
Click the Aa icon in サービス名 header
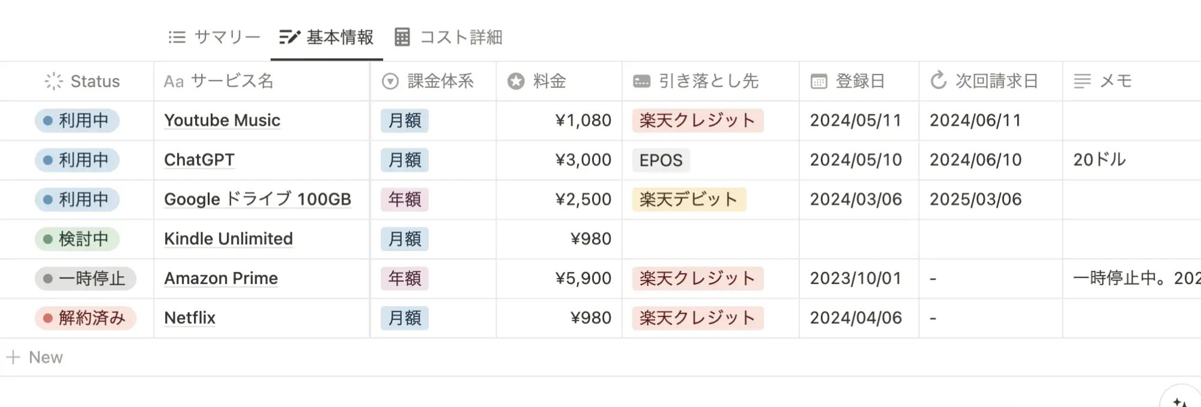click(174, 81)
